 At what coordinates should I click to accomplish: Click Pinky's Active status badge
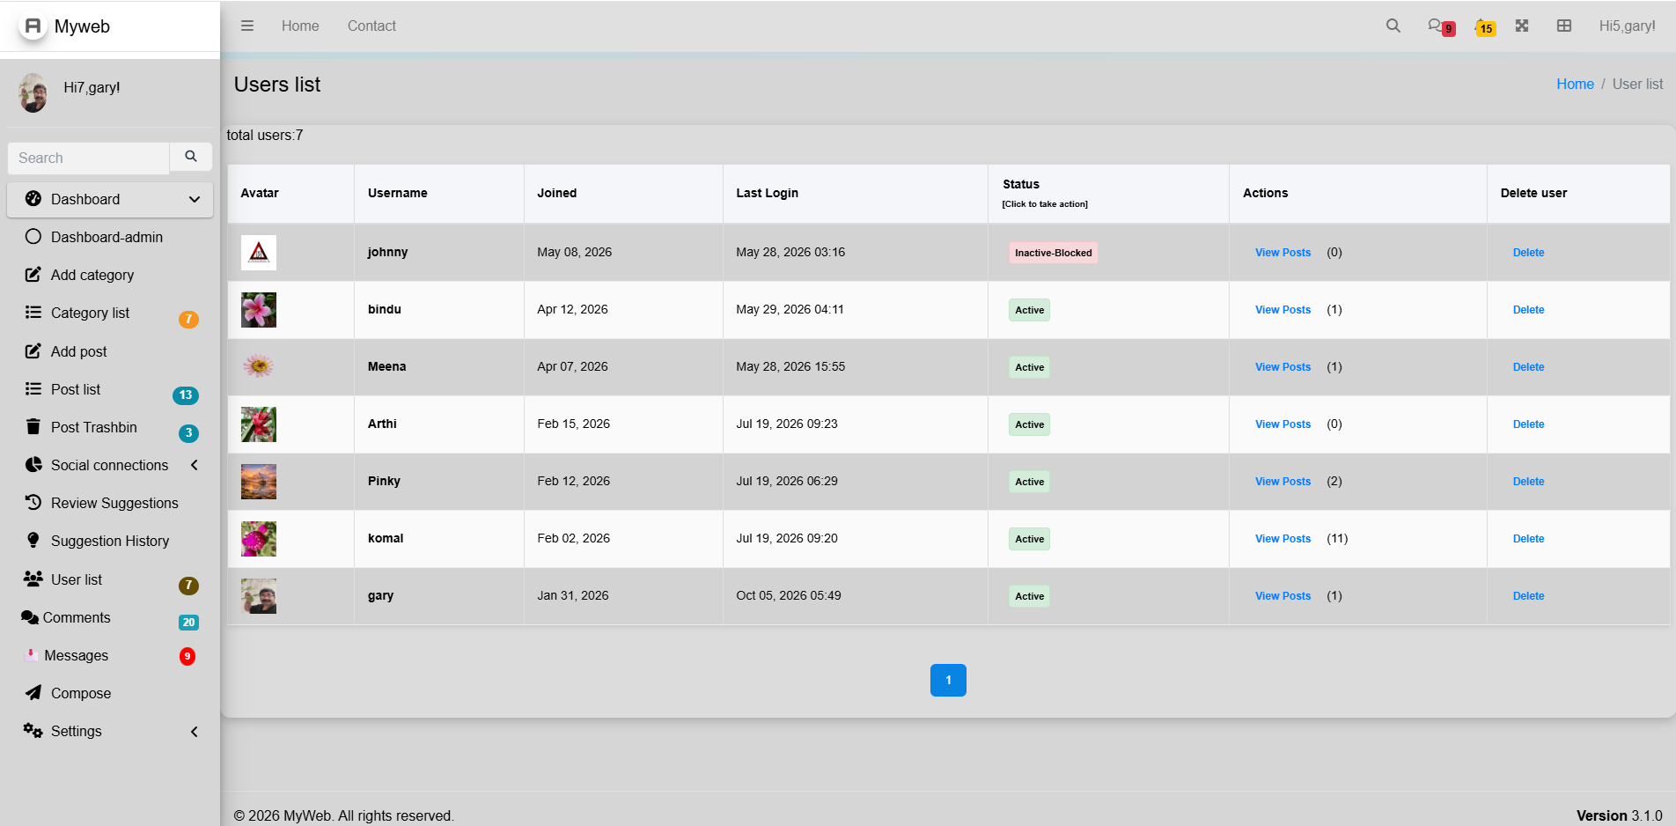(1029, 482)
